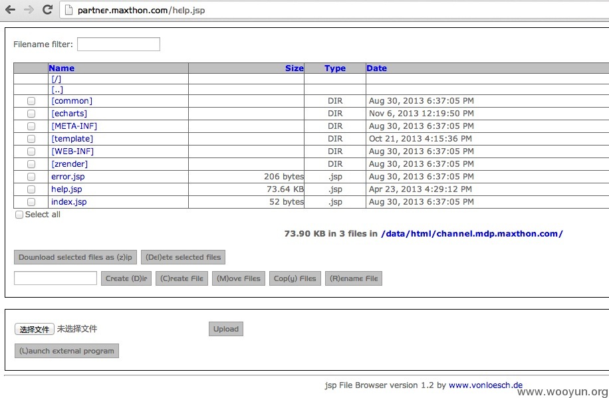
Task: Focus the Filename filter text field
Action: [118, 44]
